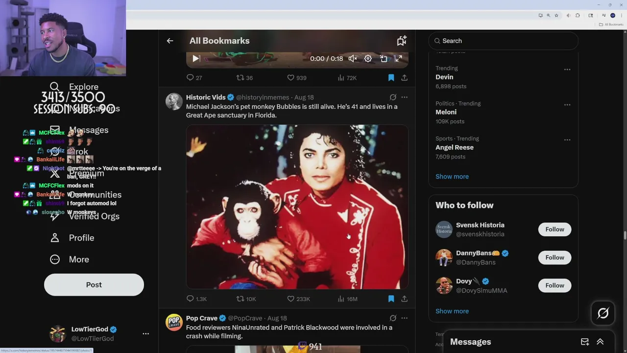The height and width of the screenshot is (353, 627).
Task: Follow Svensk Historia
Action: pos(555,229)
